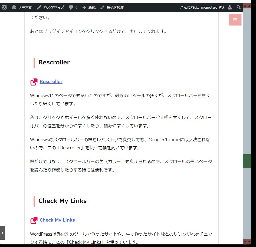Expand the 新規 plus menu

[89, 7]
